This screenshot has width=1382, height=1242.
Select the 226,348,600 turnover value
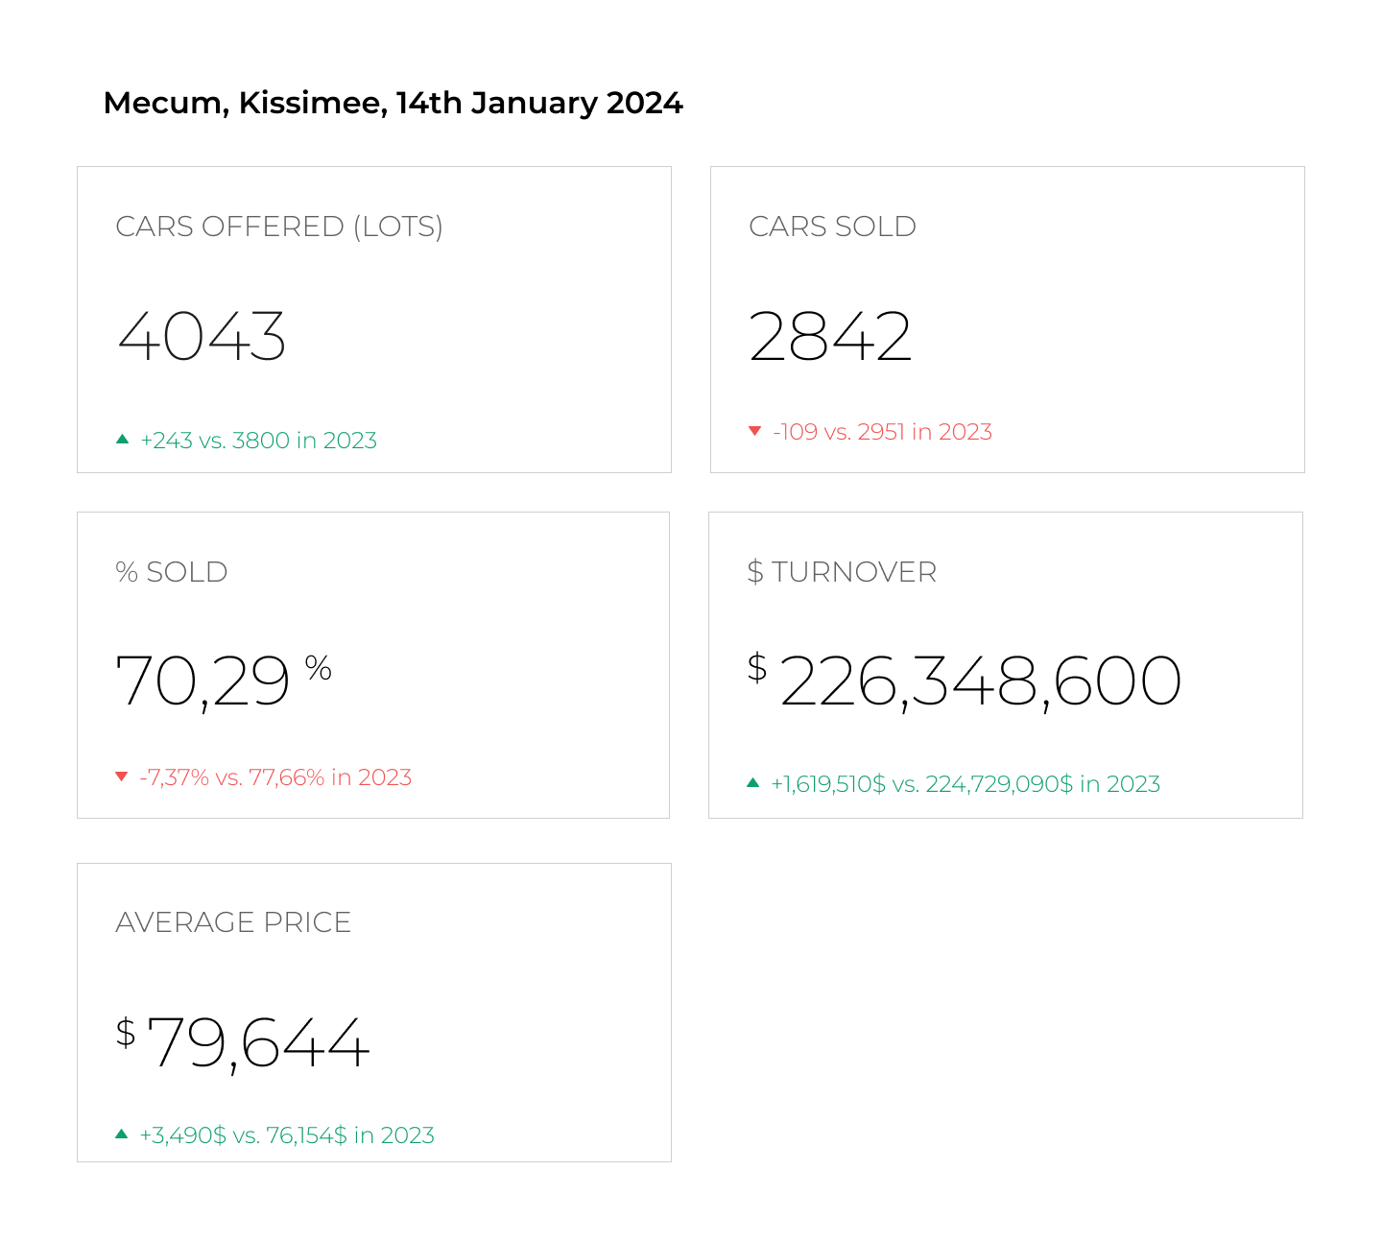[980, 682]
